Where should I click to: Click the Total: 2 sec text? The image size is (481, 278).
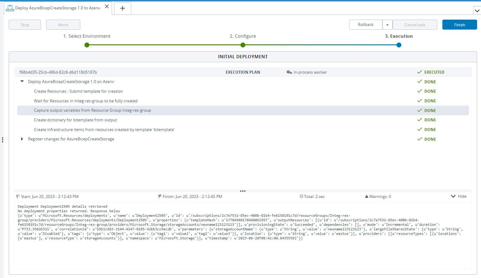(314, 197)
